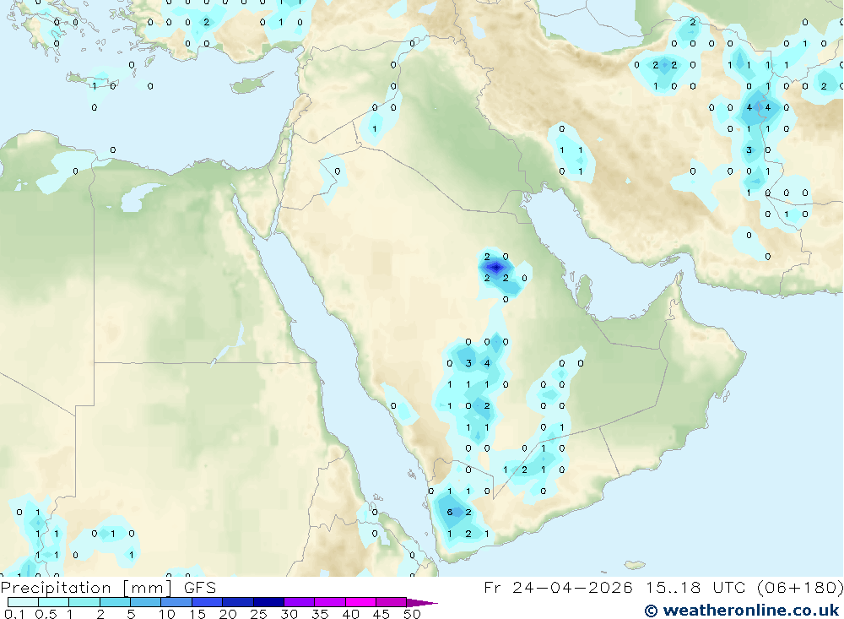
Task: Click the legend label "0.5"
Action: (x=46, y=614)
